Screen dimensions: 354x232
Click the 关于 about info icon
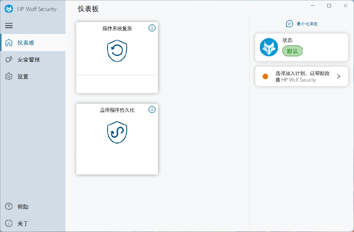pos(9,223)
